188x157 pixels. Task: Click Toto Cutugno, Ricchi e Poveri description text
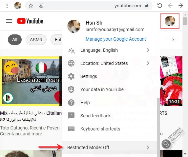30,131
